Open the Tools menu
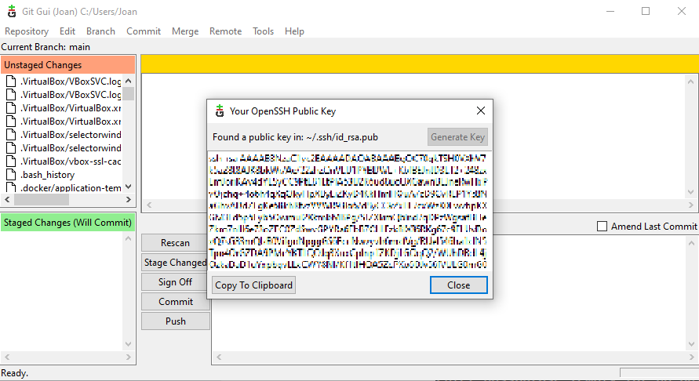699x381 pixels. (263, 31)
